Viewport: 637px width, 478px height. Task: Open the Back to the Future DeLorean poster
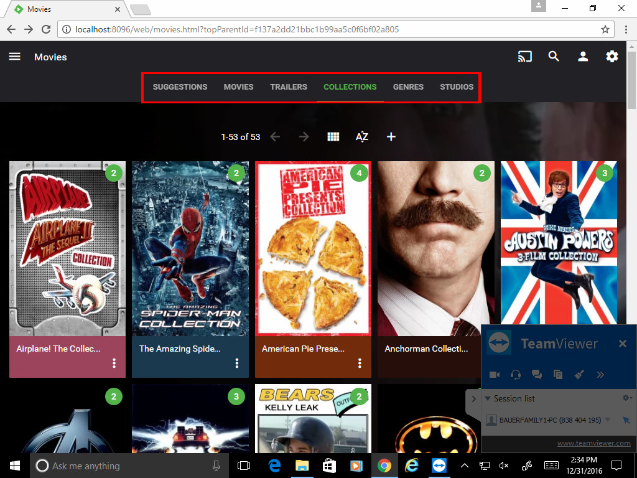tap(190, 419)
